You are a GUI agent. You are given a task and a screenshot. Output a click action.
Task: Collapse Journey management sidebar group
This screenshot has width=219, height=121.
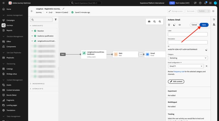click(x=4, y=15)
